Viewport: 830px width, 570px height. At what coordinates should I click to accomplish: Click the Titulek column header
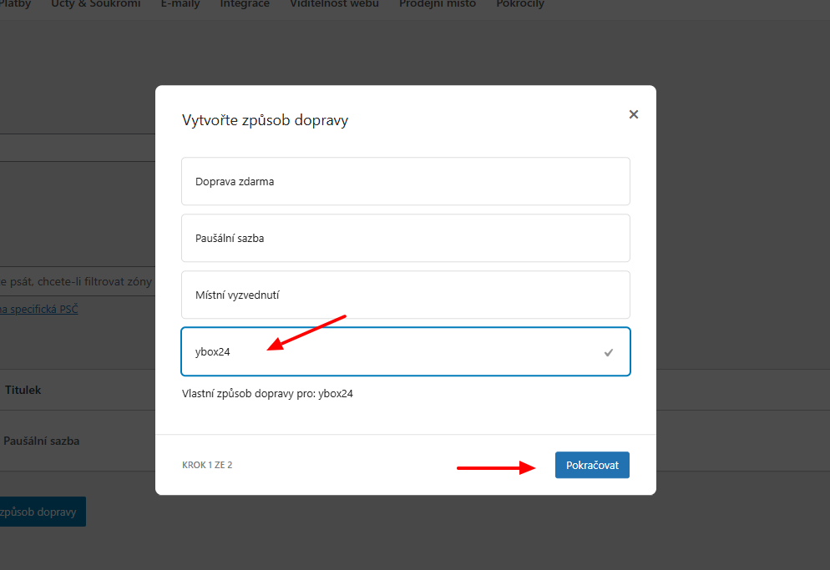coord(23,390)
